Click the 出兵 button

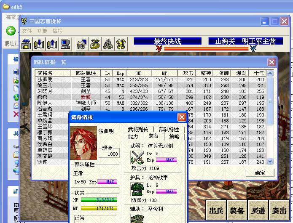pyautogui.click(x=216, y=211)
